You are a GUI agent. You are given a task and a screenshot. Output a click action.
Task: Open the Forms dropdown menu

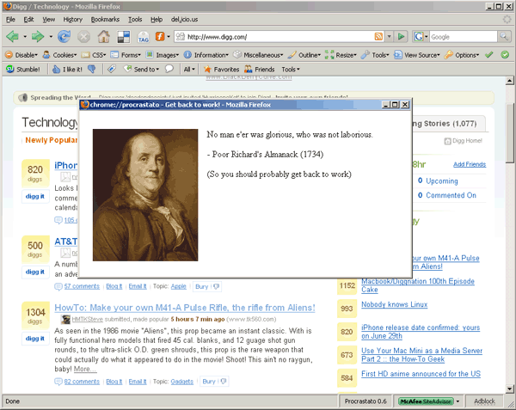click(x=127, y=54)
